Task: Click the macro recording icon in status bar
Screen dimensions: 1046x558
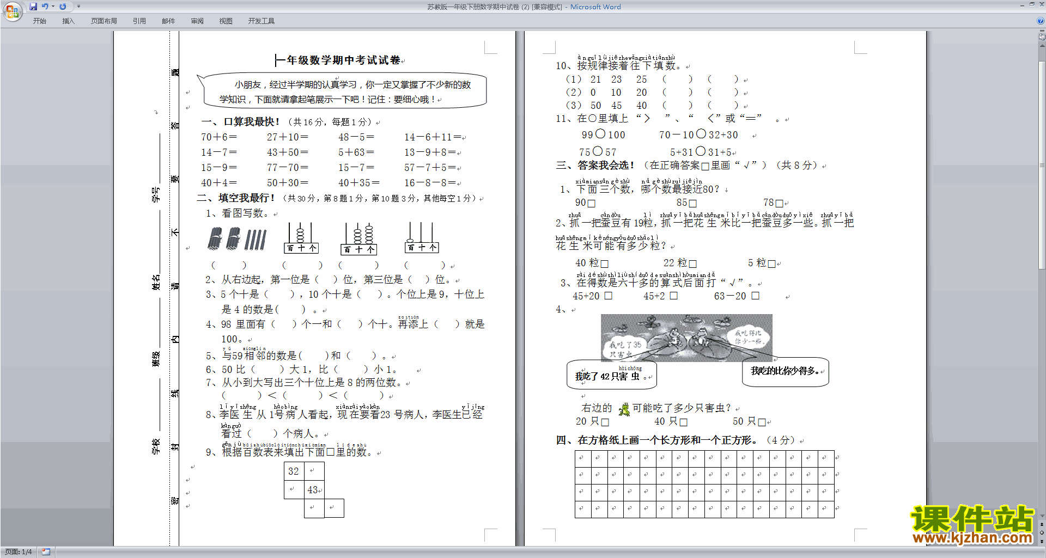Action: click(46, 552)
